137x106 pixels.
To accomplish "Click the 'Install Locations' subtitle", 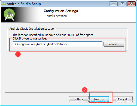I will tap(56, 16).
